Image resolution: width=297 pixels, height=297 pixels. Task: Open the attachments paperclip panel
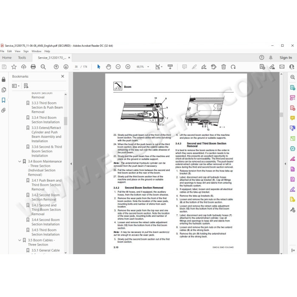pos(3,110)
